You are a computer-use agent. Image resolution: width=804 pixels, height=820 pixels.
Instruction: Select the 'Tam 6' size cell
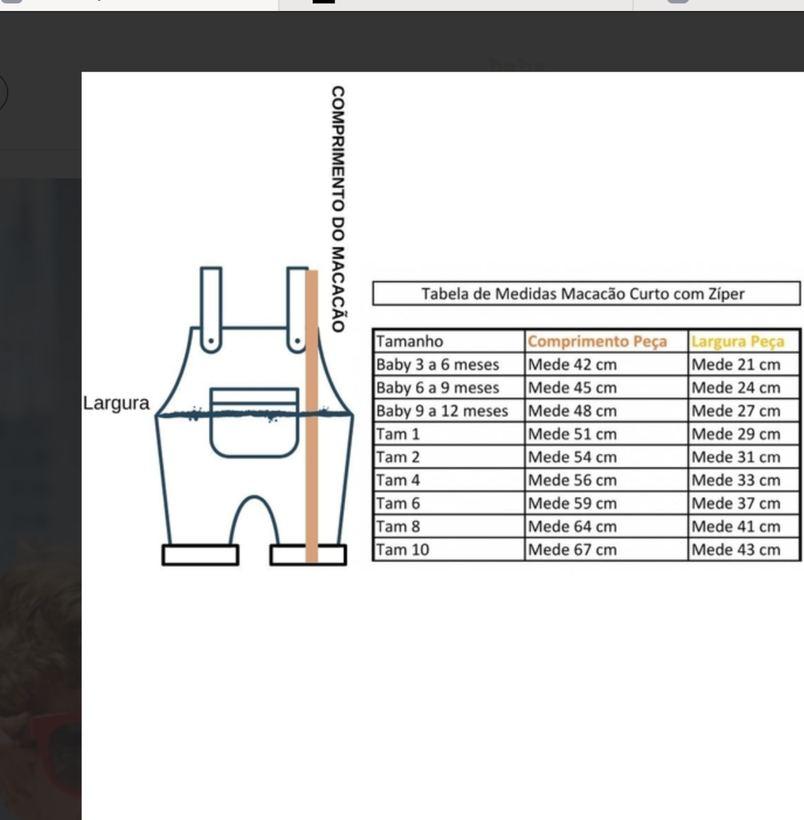tap(448, 503)
